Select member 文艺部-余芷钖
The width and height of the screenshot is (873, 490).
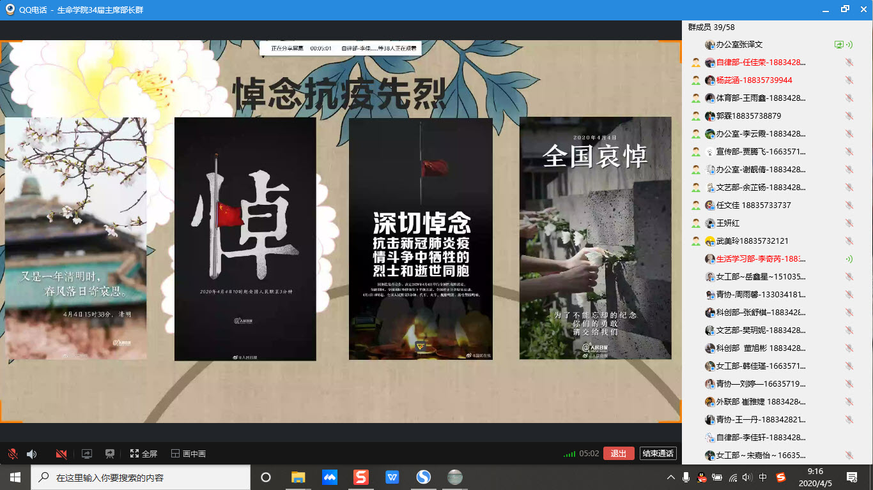(761, 188)
